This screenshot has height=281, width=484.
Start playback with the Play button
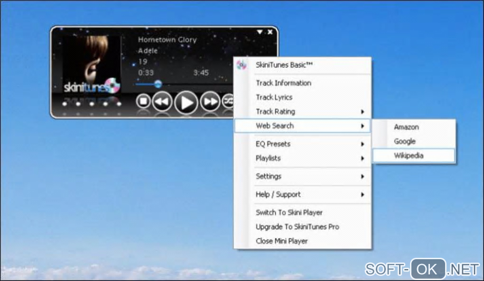186,103
